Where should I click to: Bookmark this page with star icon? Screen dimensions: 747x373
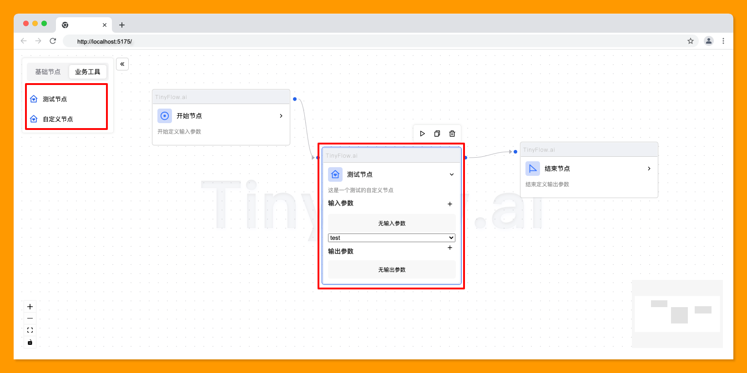click(691, 41)
